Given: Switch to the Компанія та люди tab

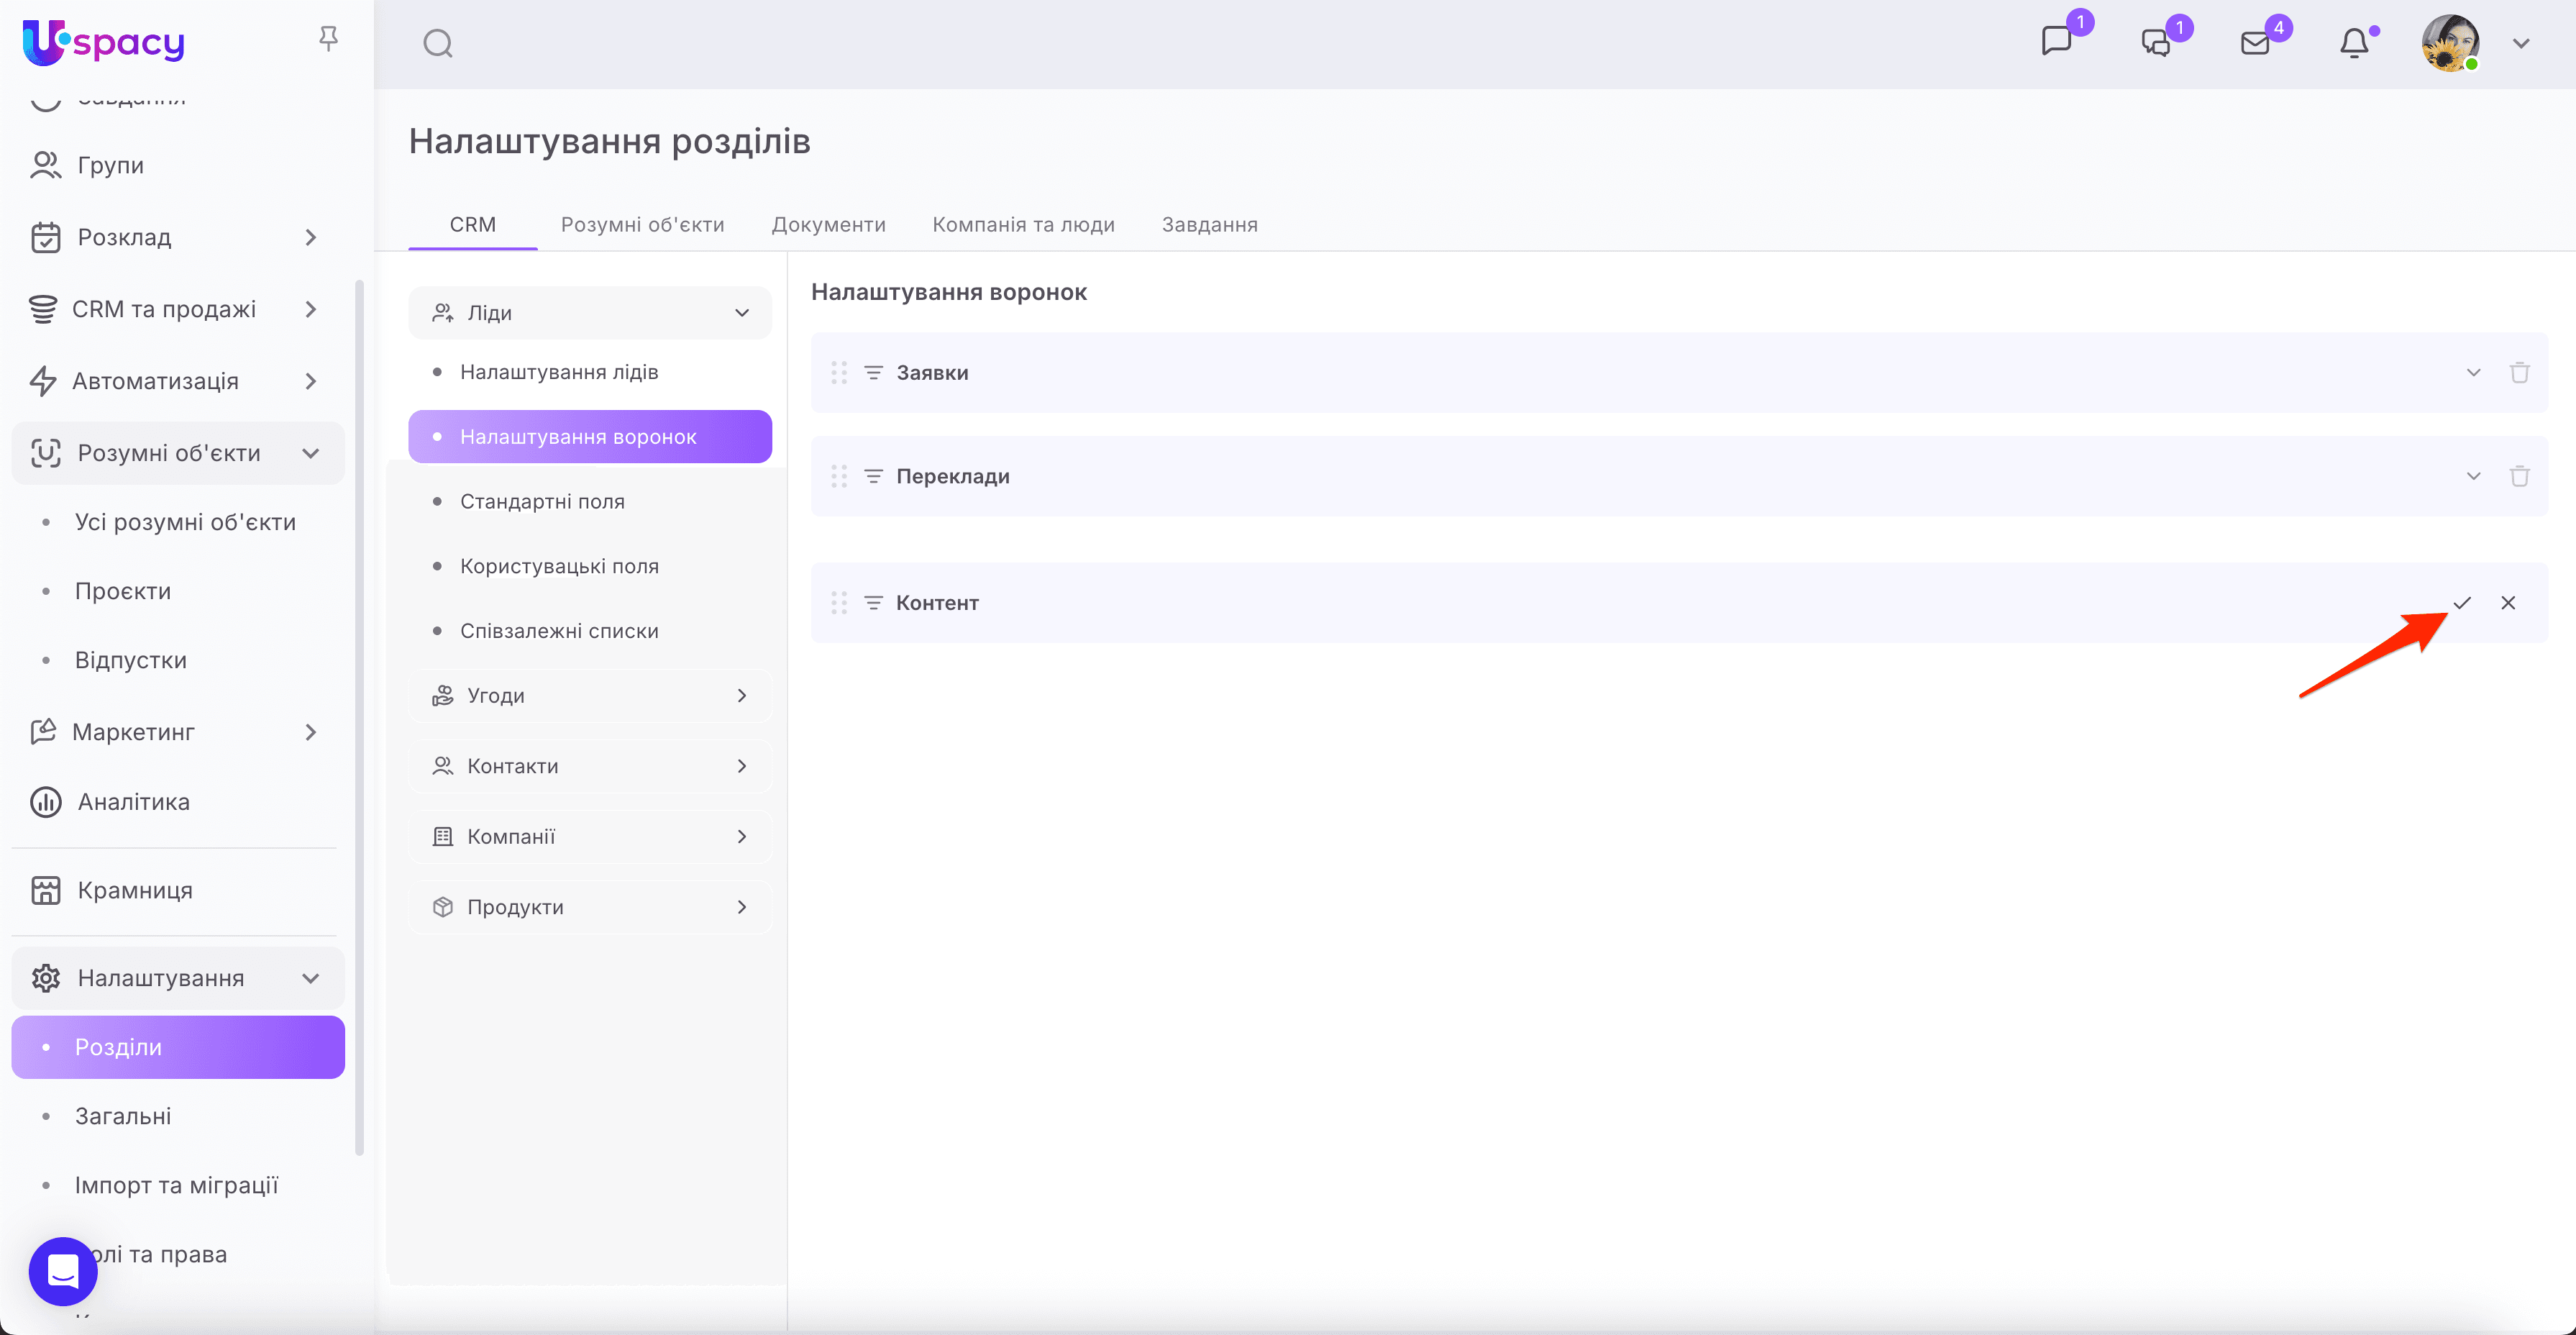Looking at the screenshot, I should pos(1023,225).
